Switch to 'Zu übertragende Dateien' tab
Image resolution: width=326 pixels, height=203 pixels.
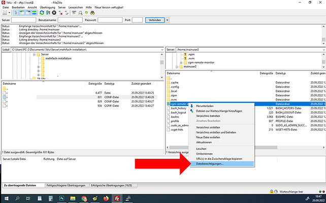tap(23, 185)
